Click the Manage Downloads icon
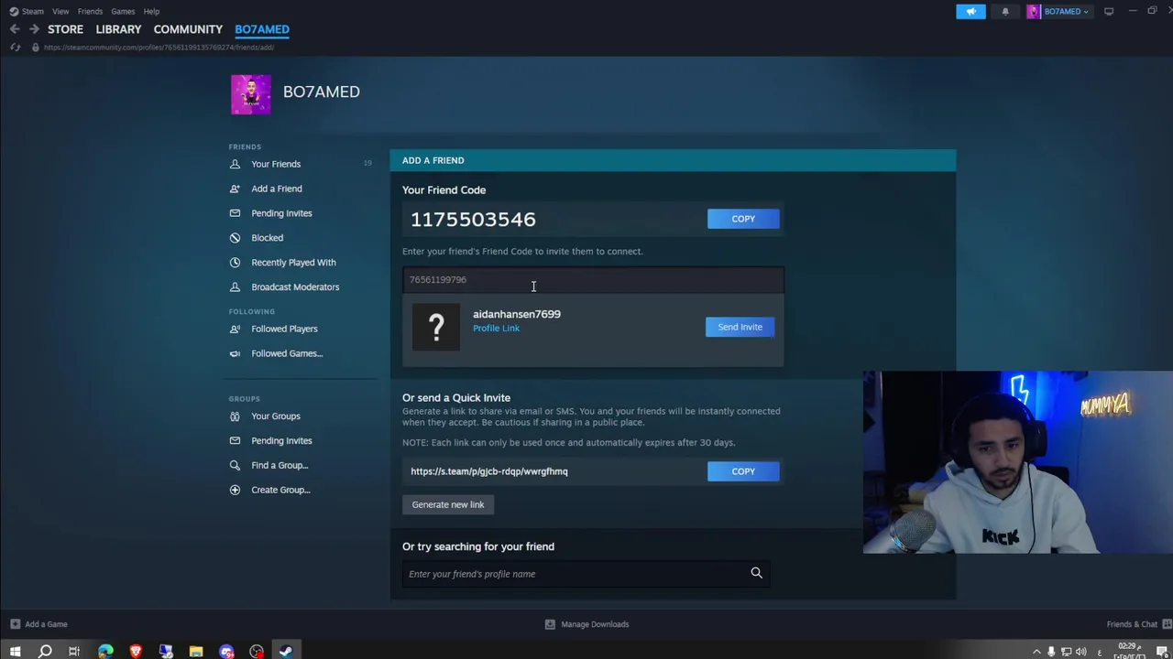 tap(550, 624)
